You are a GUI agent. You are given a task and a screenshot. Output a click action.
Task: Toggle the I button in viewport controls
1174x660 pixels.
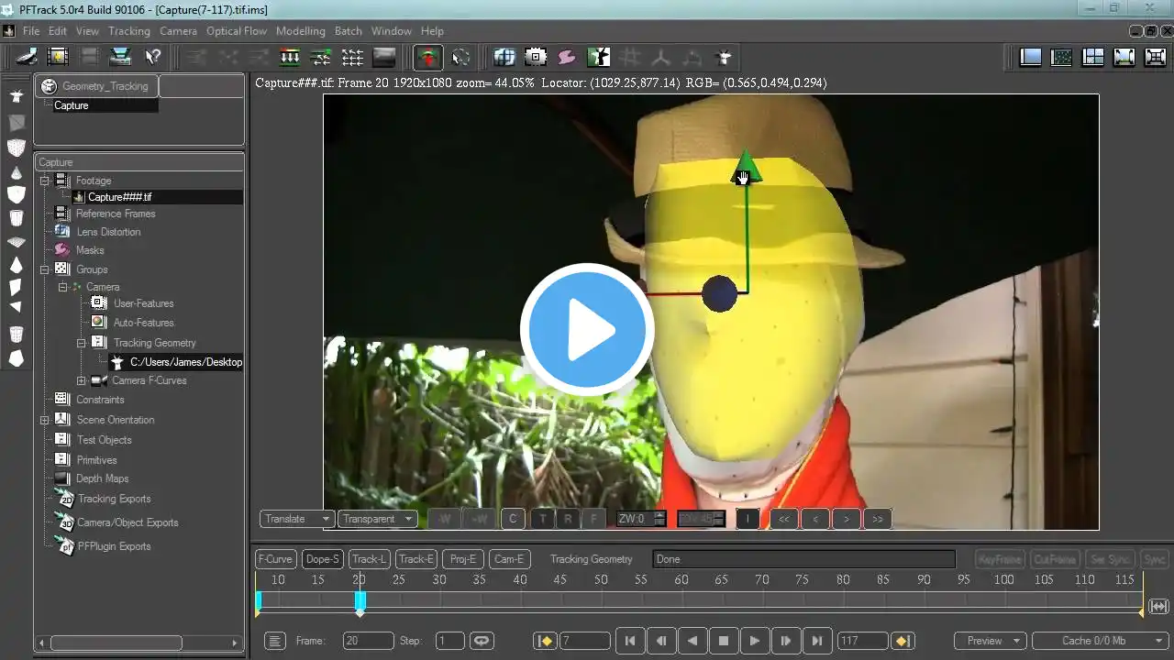coord(748,519)
